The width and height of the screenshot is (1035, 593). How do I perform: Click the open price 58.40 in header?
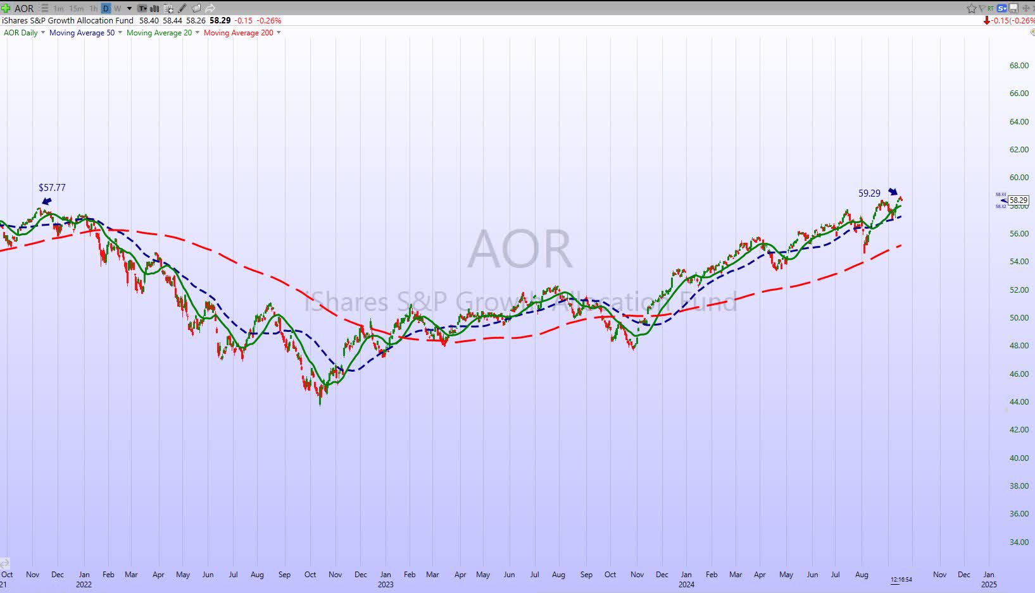pos(149,20)
